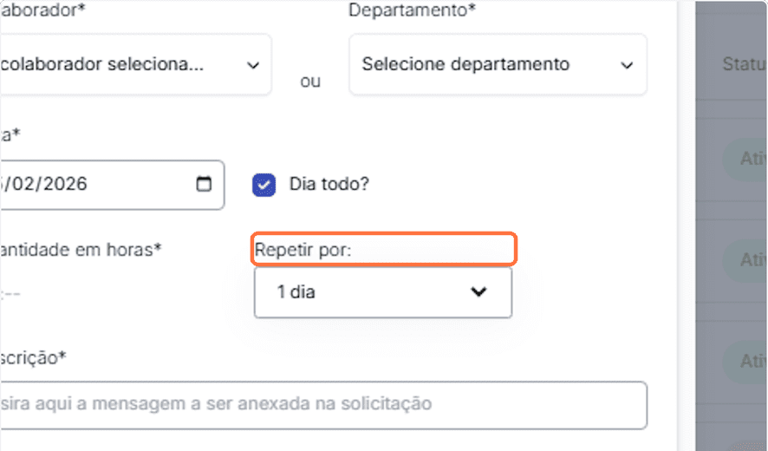
Task: Click the bottom Ativo status badge
Action: pos(747,361)
